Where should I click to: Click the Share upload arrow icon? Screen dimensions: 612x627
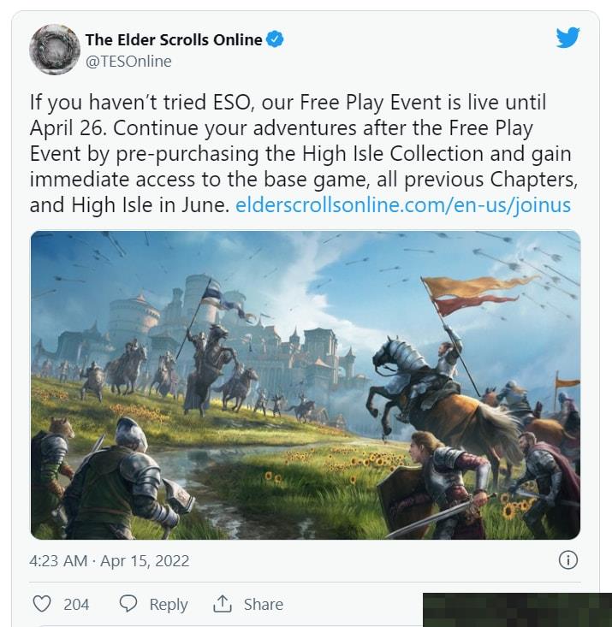[223, 604]
